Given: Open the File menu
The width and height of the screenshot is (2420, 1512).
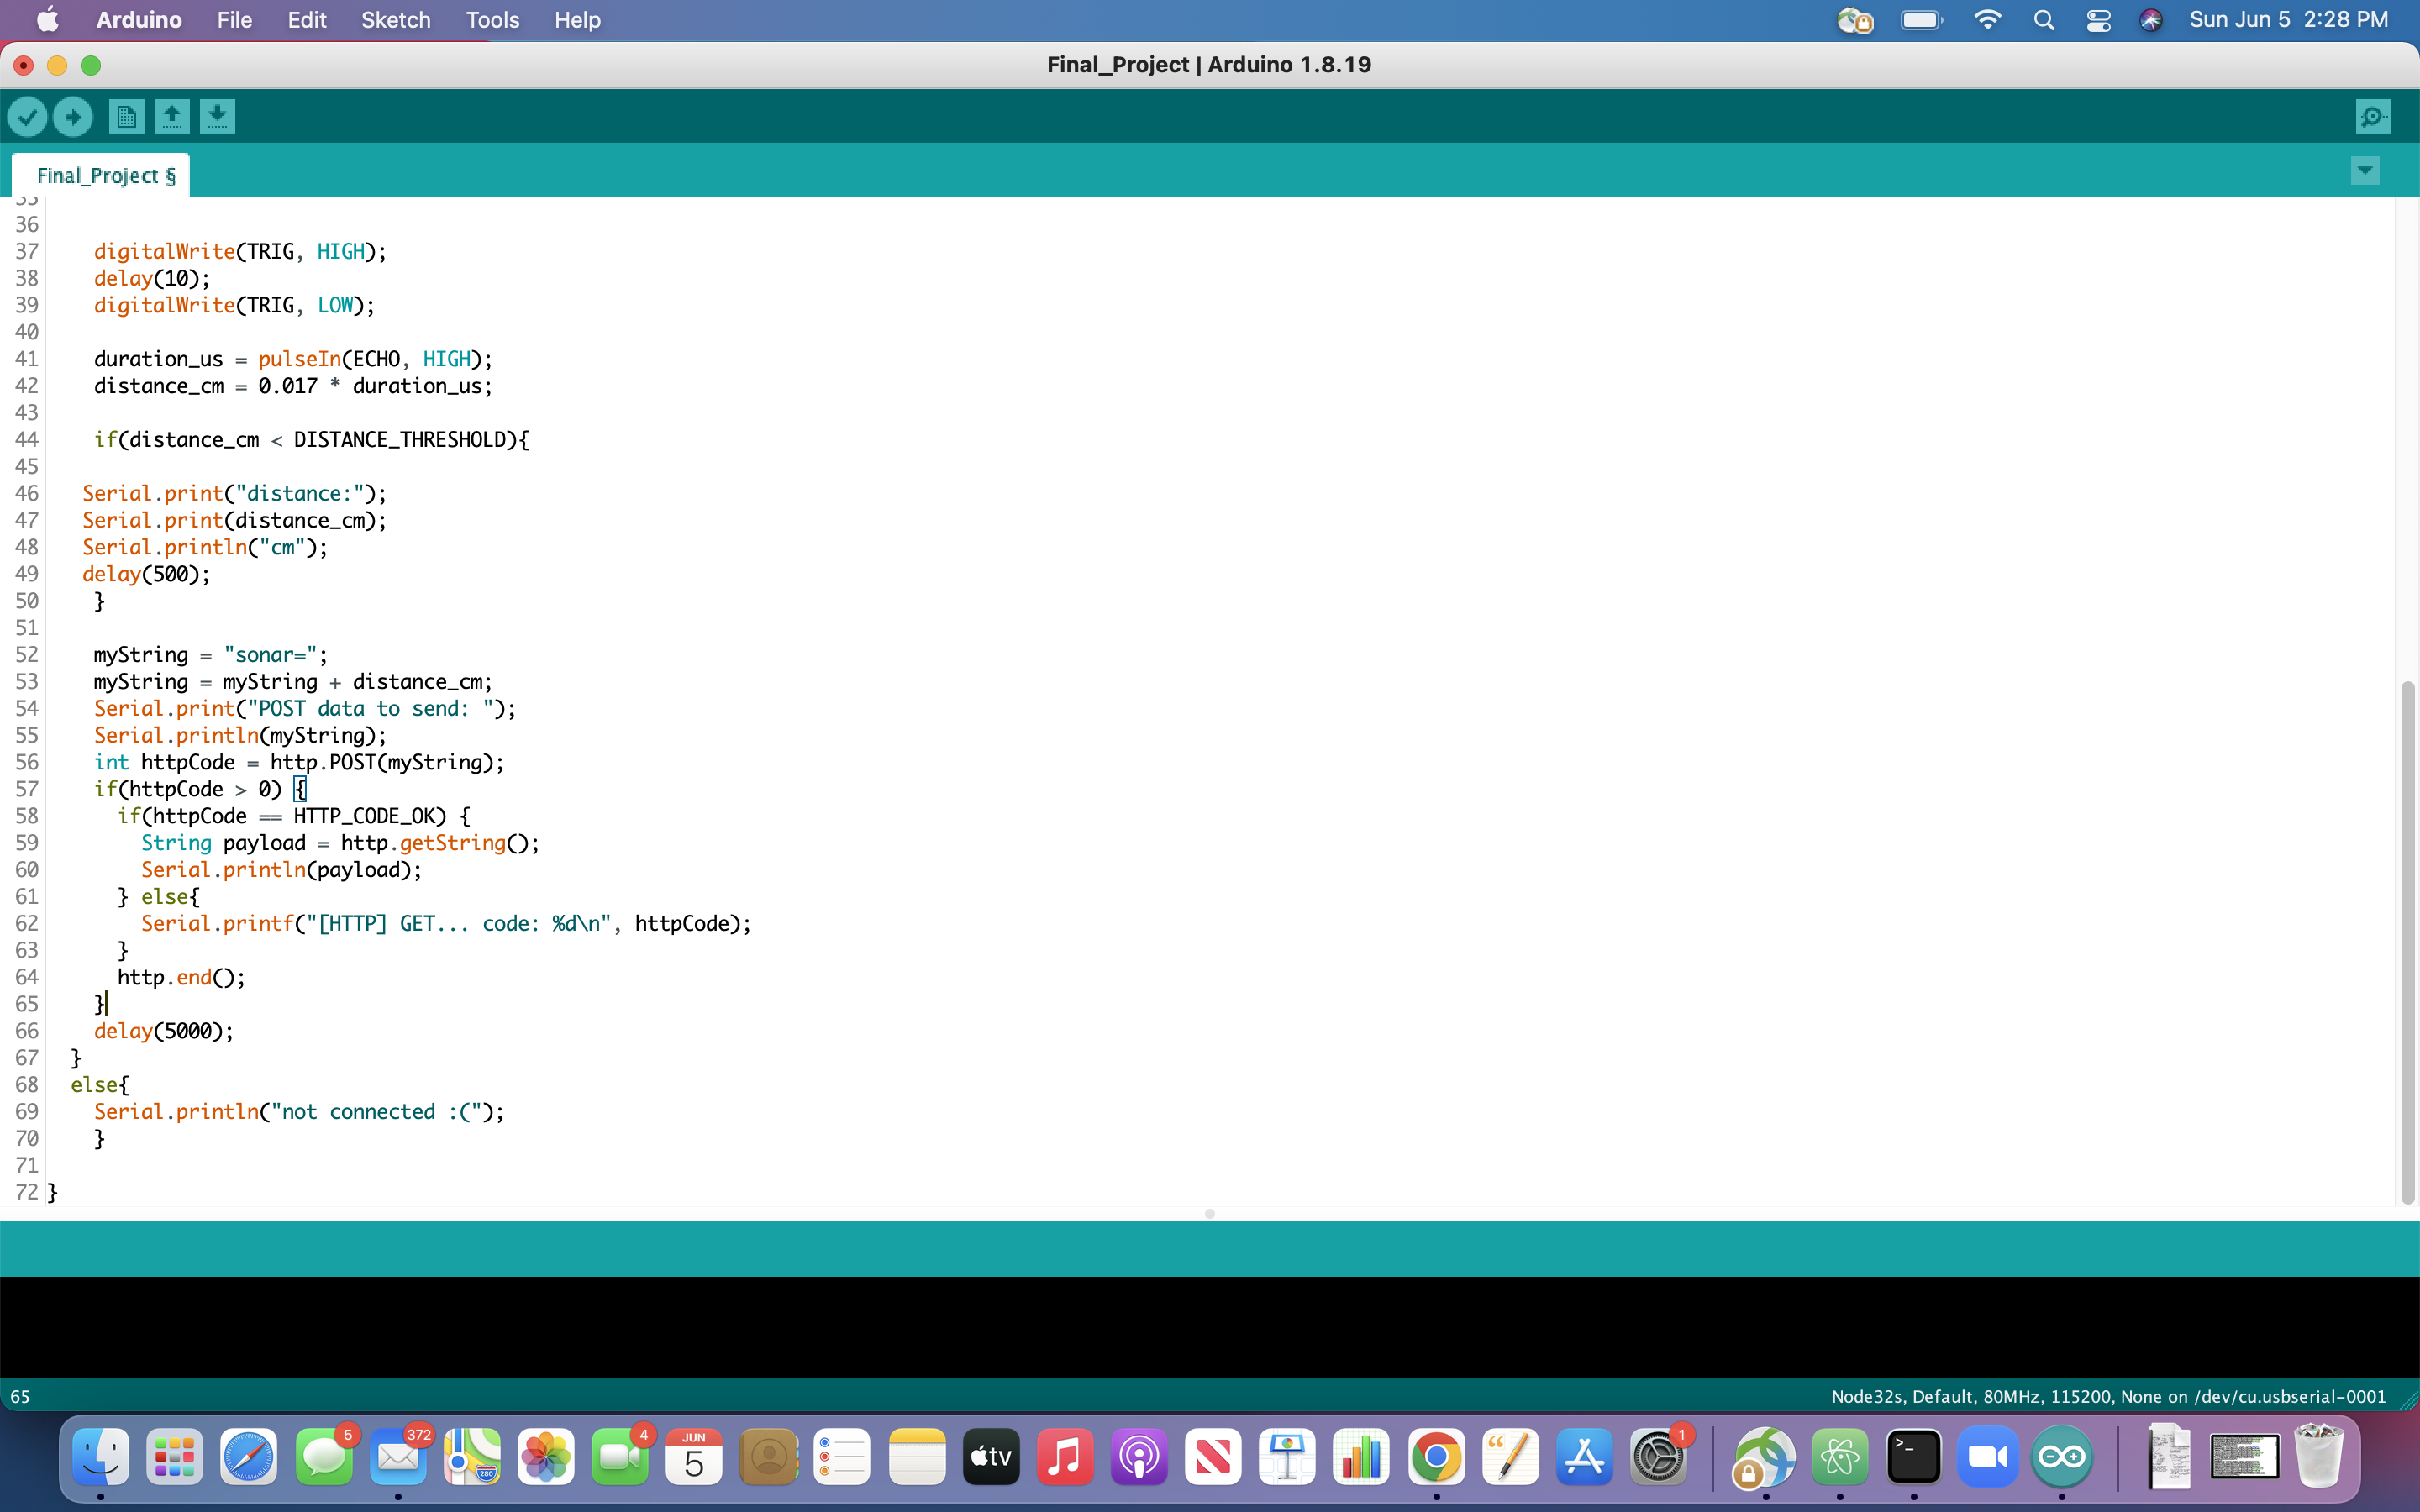Looking at the screenshot, I should (234, 20).
